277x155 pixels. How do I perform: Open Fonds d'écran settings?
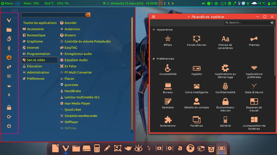click(x=196, y=41)
